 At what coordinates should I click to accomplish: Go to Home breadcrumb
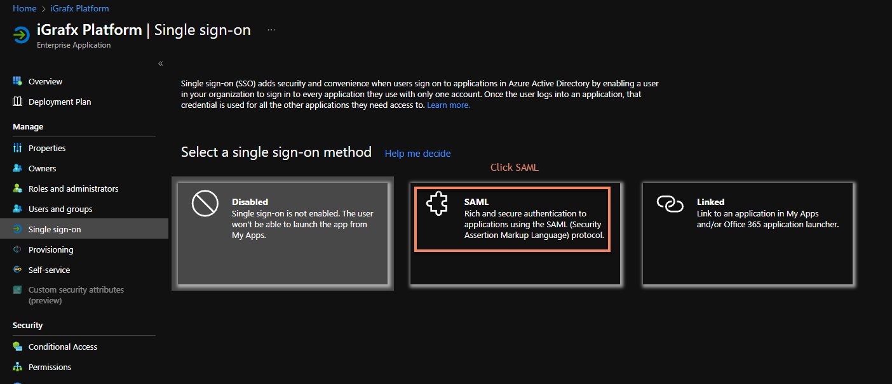click(x=24, y=8)
